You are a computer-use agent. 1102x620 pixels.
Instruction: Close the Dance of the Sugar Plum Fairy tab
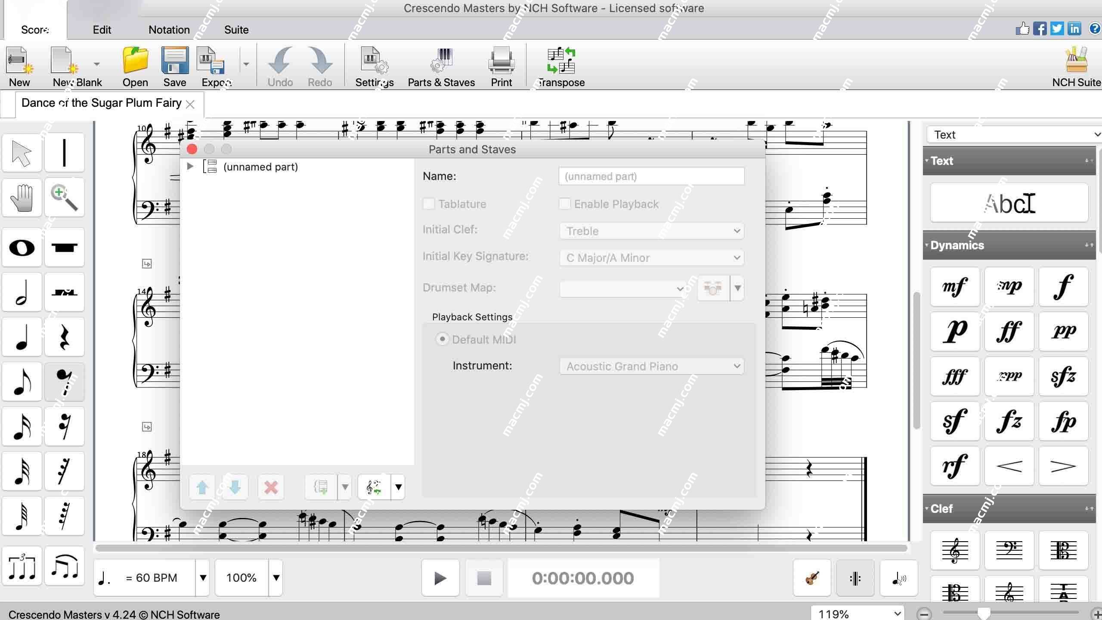tap(190, 104)
